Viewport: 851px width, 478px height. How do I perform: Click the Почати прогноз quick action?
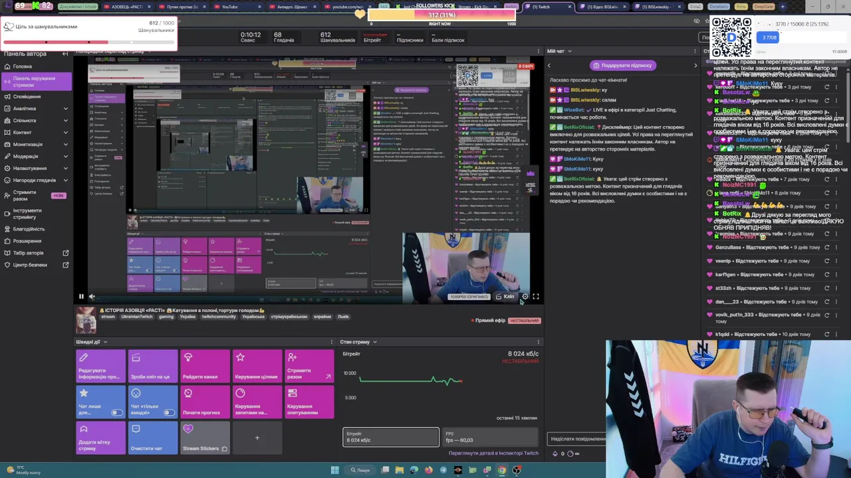(x=205, y=402)
